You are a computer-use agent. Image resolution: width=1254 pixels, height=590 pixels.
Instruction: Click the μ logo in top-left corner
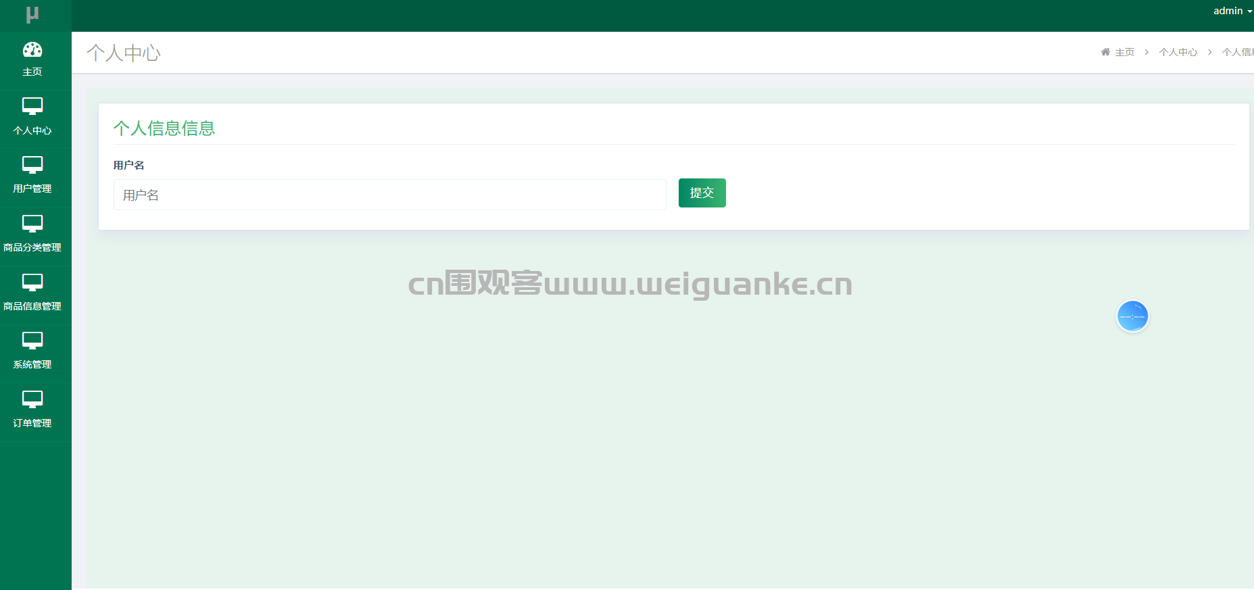32,14
